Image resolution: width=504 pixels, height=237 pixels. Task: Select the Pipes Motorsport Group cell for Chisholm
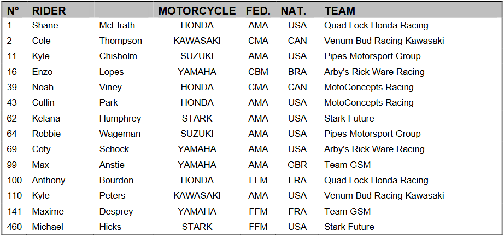(372, 56)
